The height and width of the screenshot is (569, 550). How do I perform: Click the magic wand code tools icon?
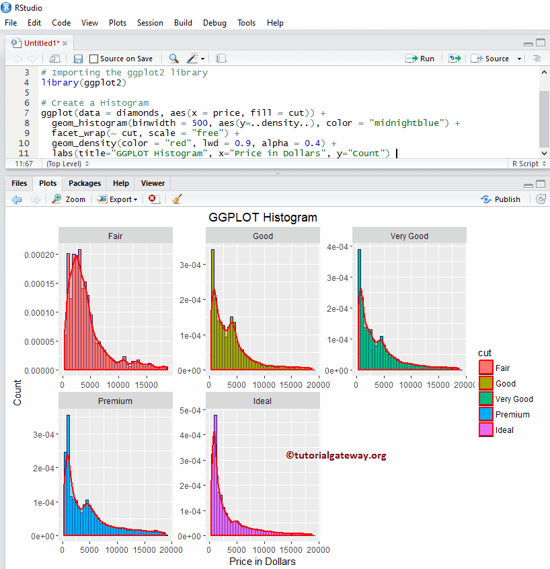coord(191,59)
